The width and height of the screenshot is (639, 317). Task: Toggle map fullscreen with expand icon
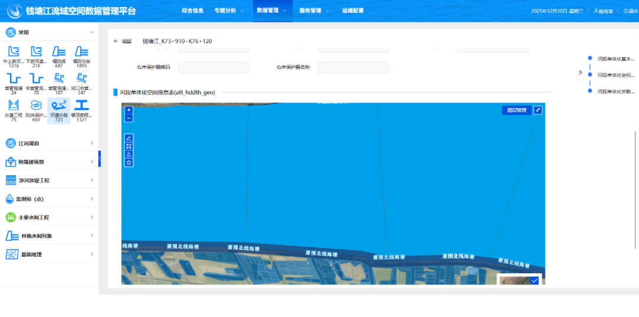(538, 110)
